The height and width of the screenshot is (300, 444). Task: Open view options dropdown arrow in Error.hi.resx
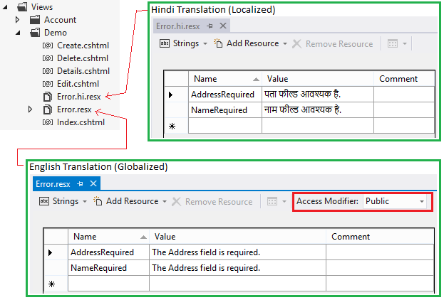tap(405, 44)
